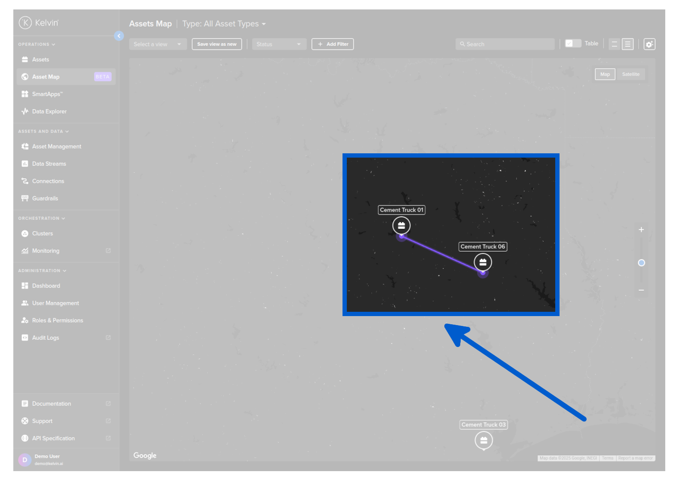The width and height of the screenshot is (679, 481).
Task: Collapse sidebar with the arrow button
Action: (x=119, y=36)
